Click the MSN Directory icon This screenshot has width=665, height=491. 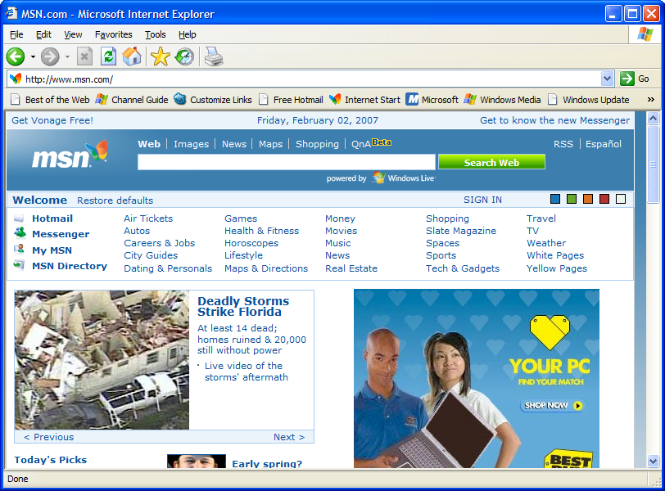point(19,265)
